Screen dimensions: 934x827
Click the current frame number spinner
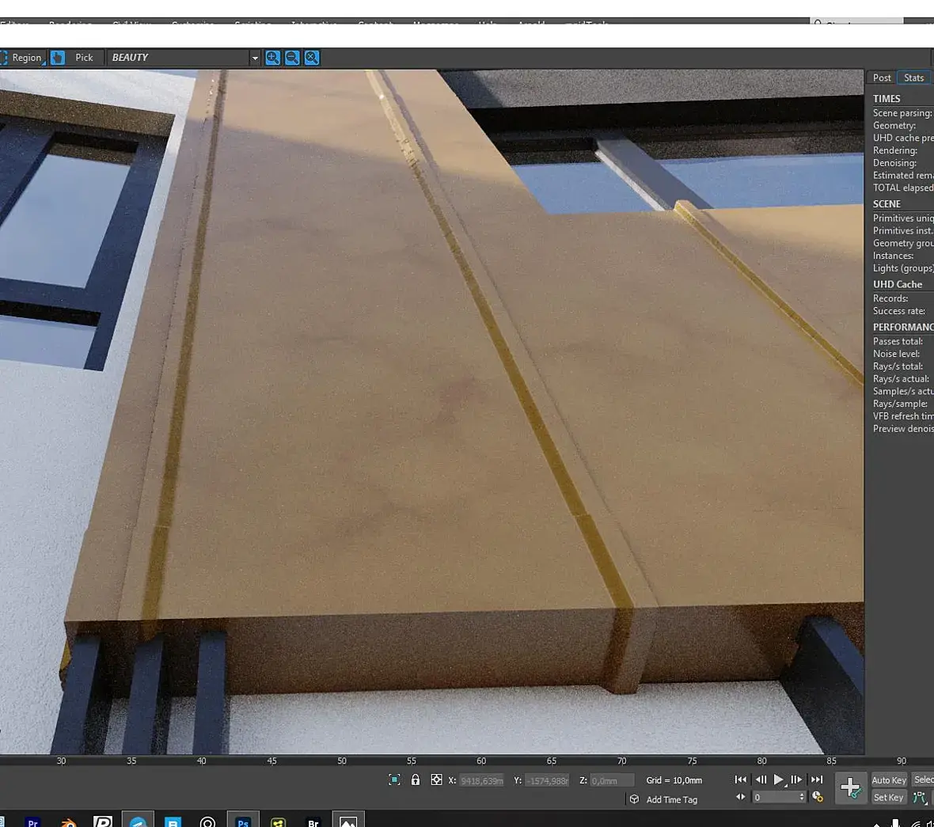[779, 797]
